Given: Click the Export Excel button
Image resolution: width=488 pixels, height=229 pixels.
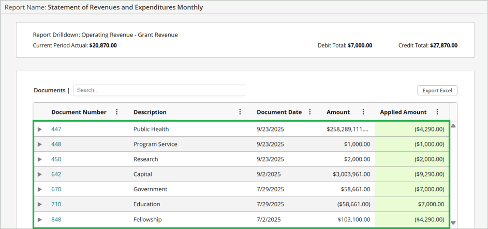Looking at the screenshot, I should [437, 91].
